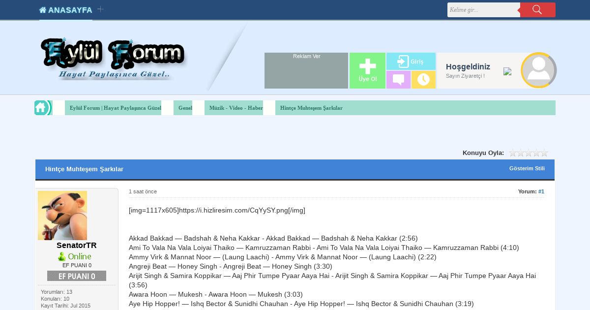Click the Akkad Bakkad song line

[x=273, y=238]
